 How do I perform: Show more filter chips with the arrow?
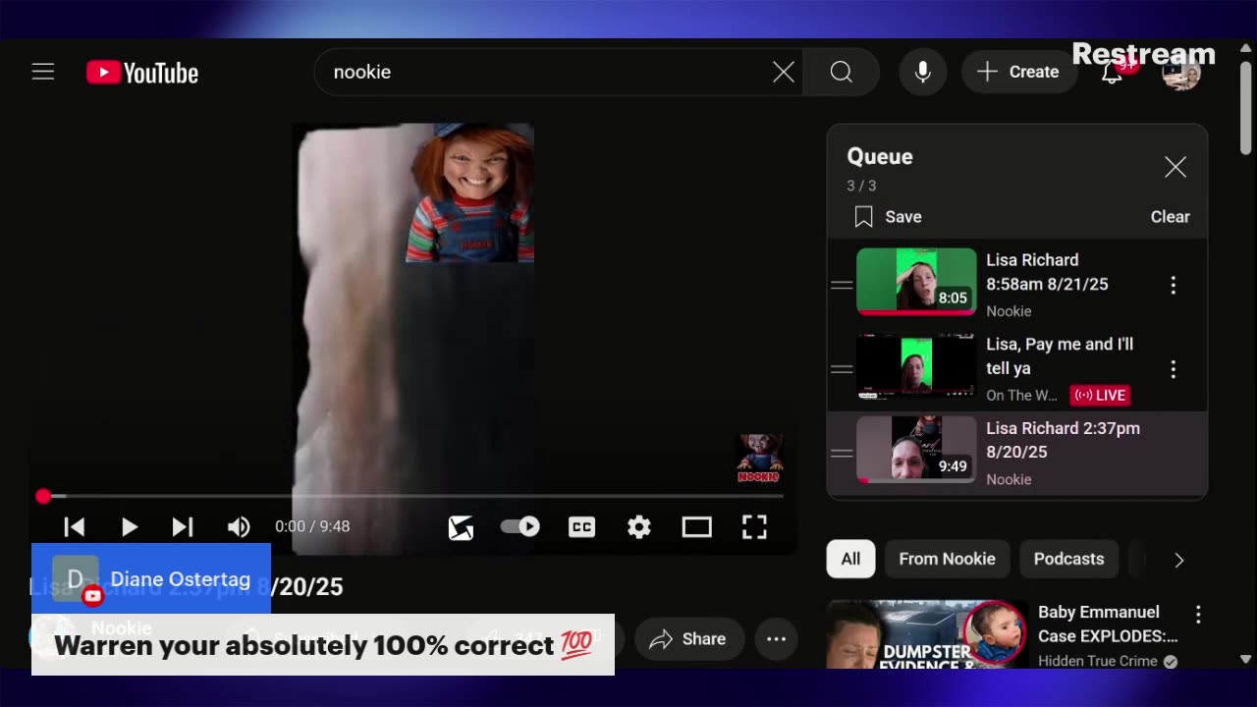pyautogui.click(x=1178, y=560)
